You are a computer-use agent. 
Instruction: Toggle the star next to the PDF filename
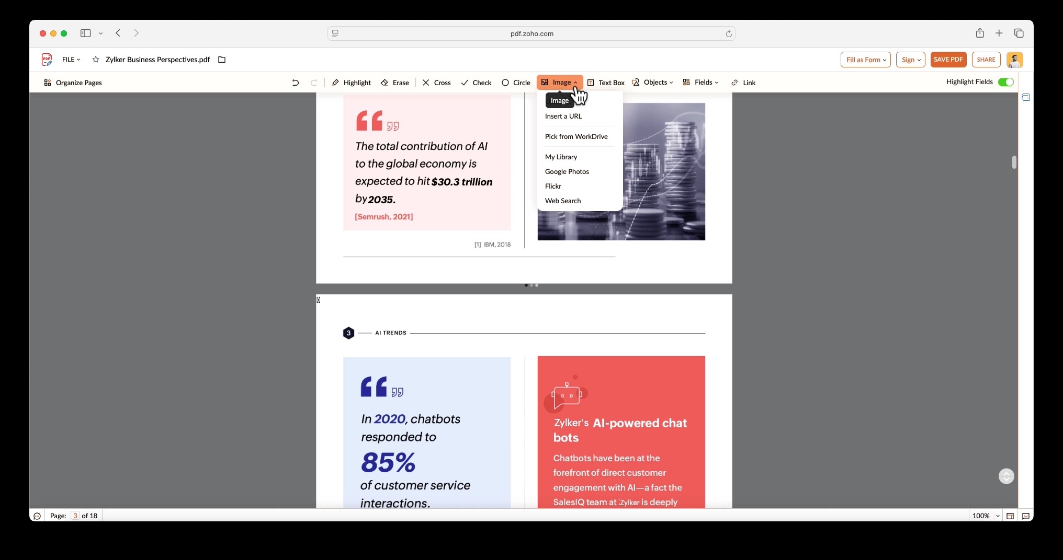[95, 60]
